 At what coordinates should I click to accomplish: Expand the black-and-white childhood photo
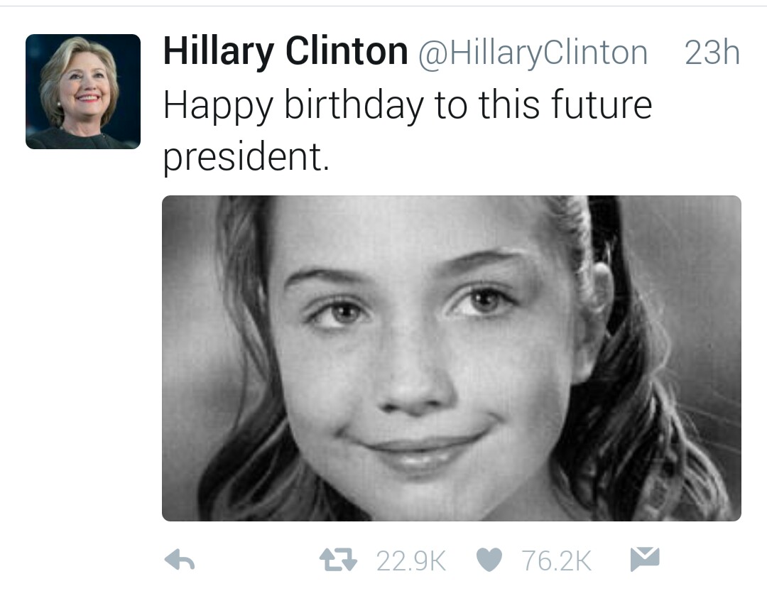452,358
